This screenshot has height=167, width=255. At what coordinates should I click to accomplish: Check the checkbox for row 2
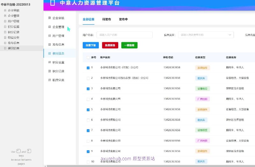click(x=88, y=78)
